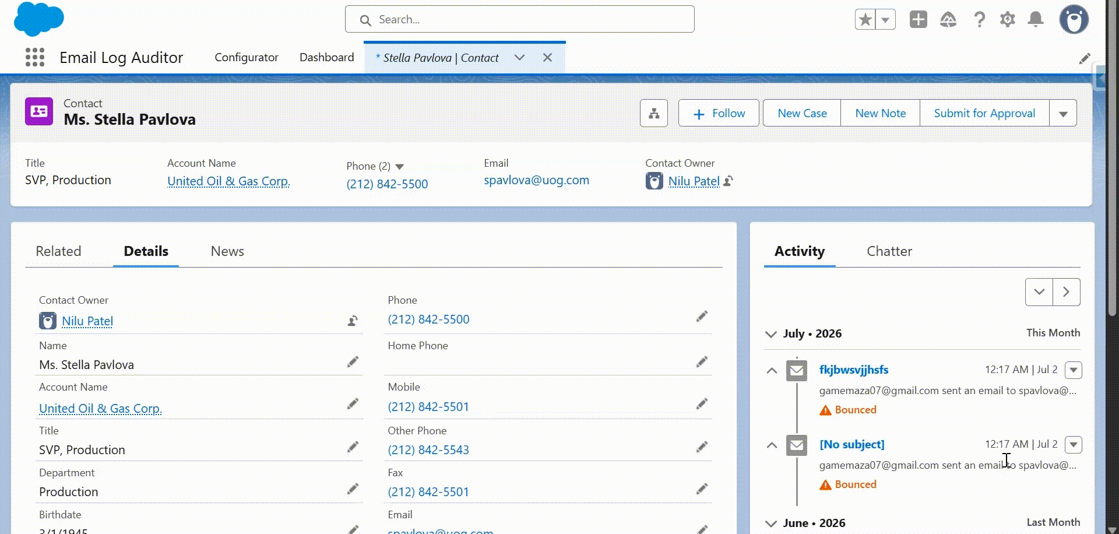Click in the global Search box
1119x534 pixels.
pyautogui.click(x=519, y=19)
